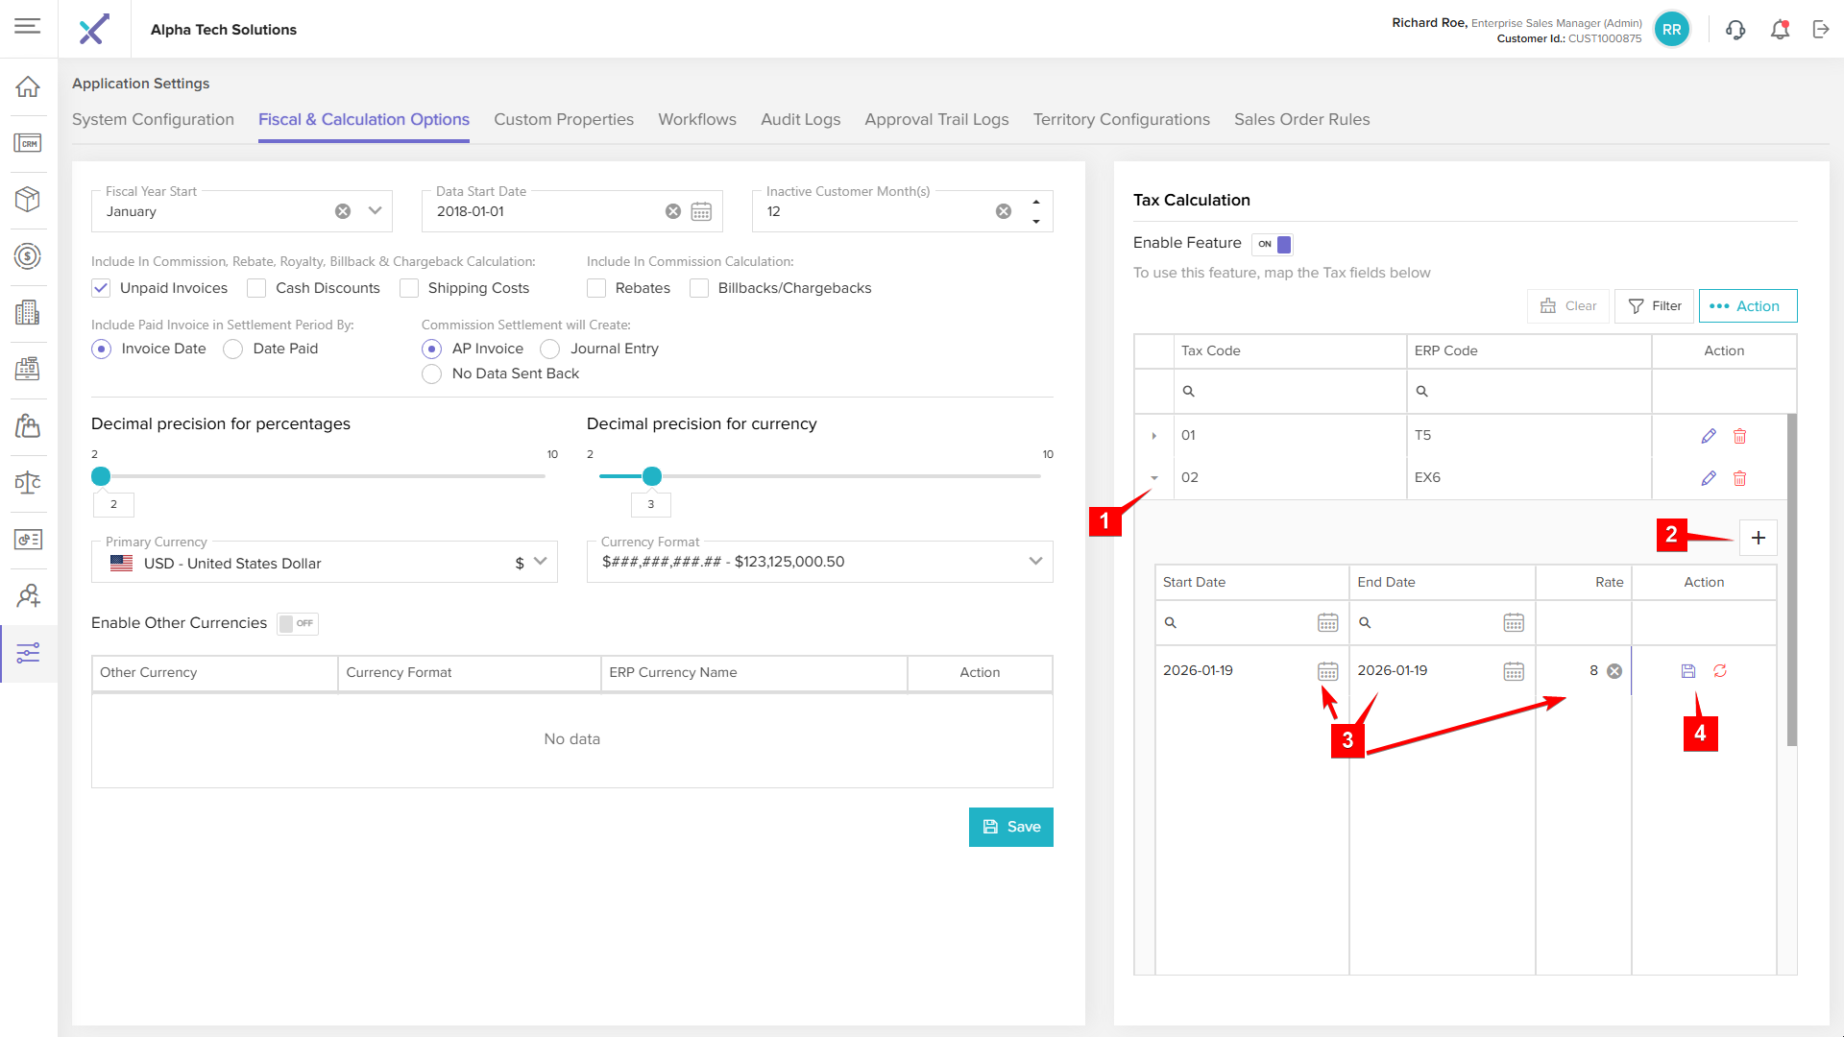Screen dimensions: 1844x1037
Task: Switch to the Audit Logs tab
Action: click(x=800, y=120)
